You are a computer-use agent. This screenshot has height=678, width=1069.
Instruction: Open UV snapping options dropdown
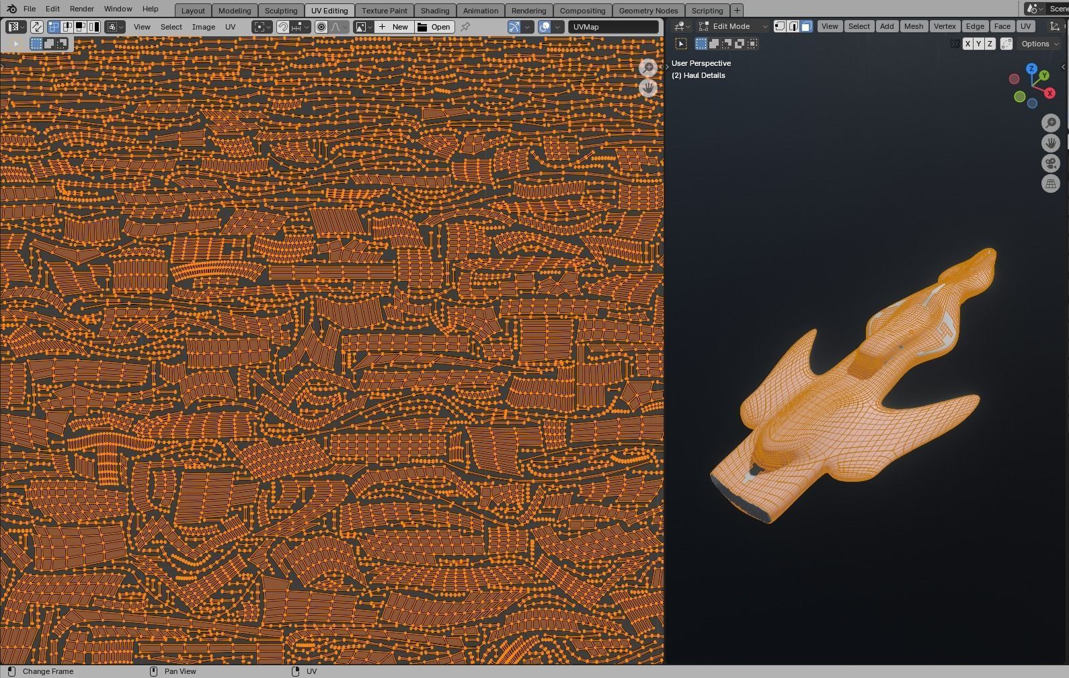point(301,27)
